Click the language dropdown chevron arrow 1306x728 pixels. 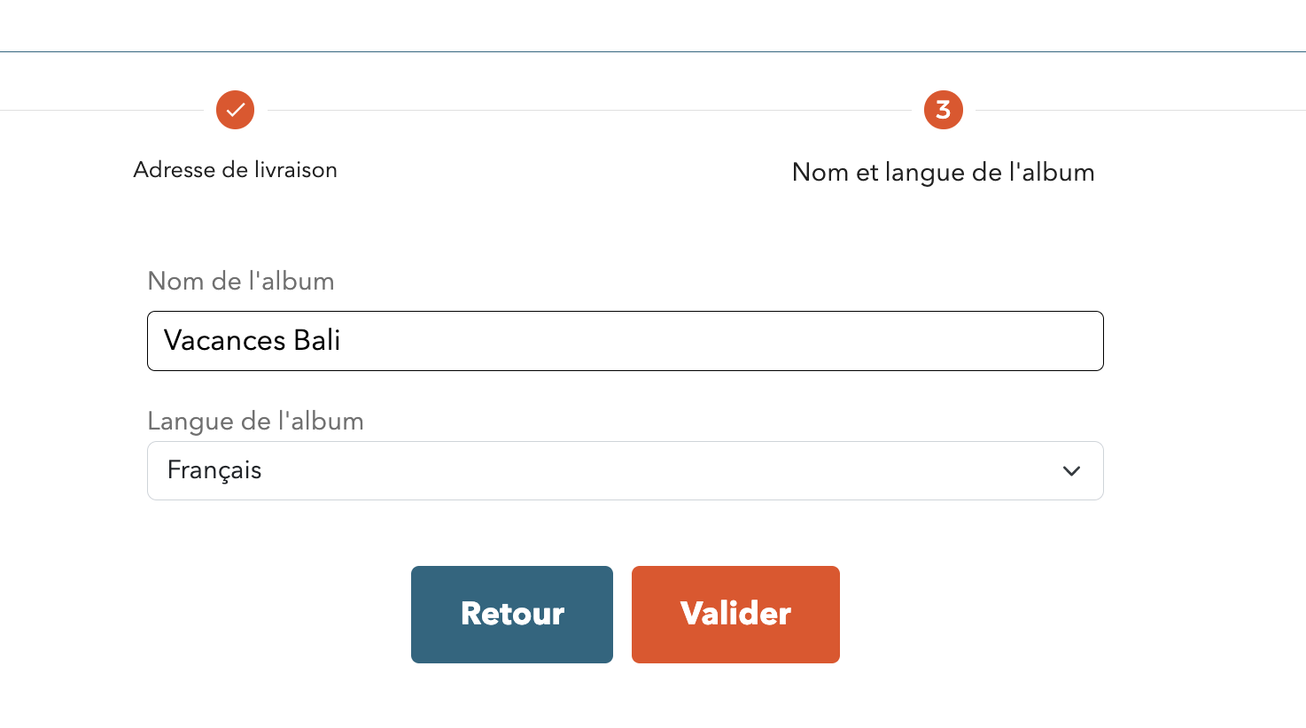pyautogui.click(x=1071, y=471)
